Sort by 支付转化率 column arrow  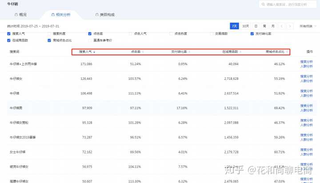(189, 52)
